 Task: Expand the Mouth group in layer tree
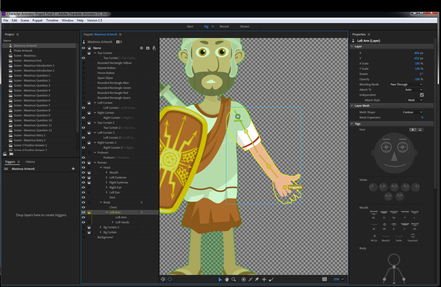click(x=106, y=172)
